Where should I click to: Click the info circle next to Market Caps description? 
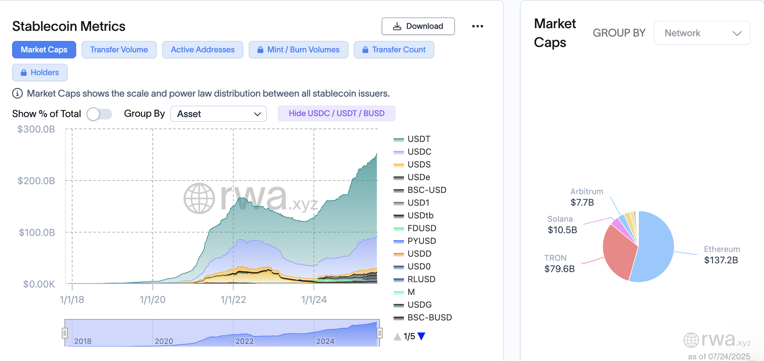(17, 94)
